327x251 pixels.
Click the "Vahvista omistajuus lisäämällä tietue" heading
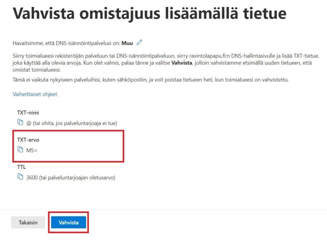[149, 13]
